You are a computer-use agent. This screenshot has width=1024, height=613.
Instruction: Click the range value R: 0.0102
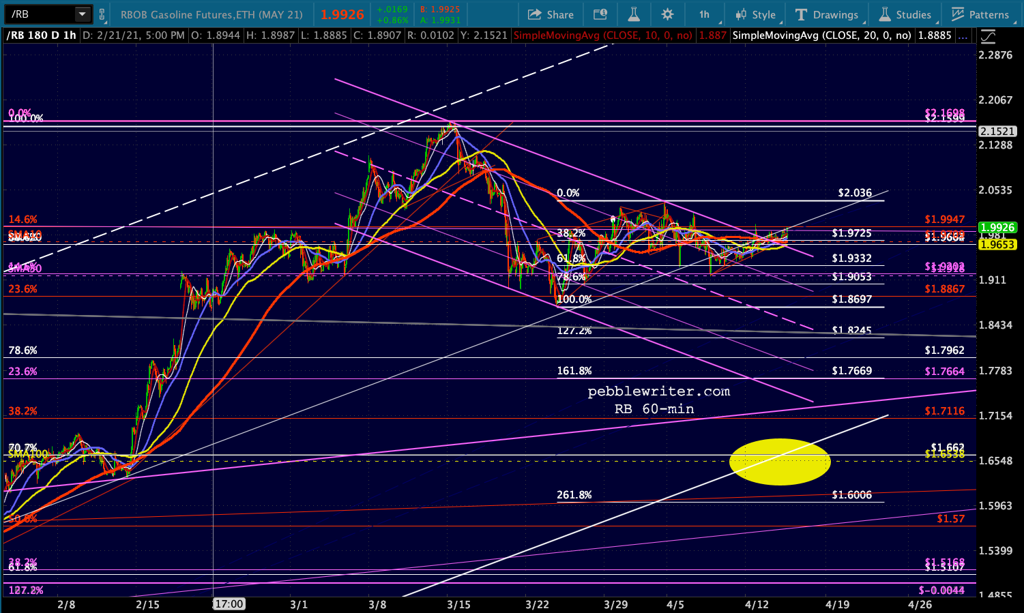(x=430, y=35)
